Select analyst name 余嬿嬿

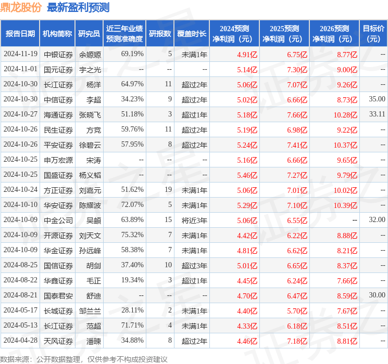click(x=90, y=55)
